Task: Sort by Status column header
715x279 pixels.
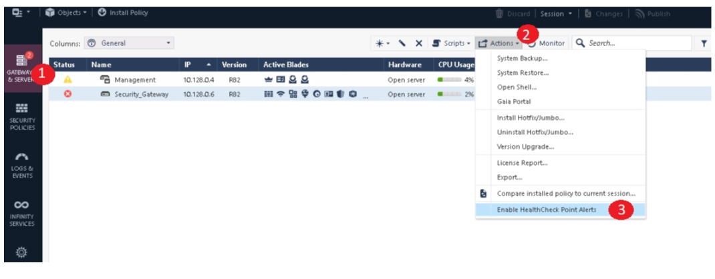Action: [64, 65]
